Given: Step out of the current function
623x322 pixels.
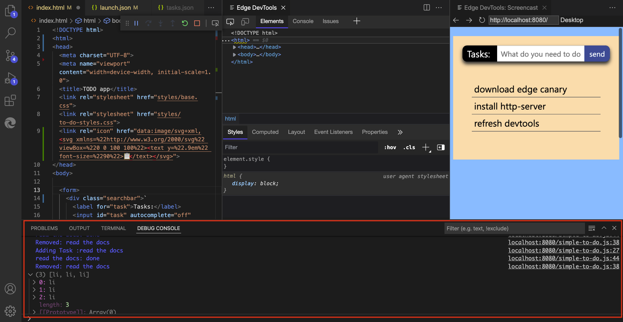Looking at the screenshot, I should point(172,23).
